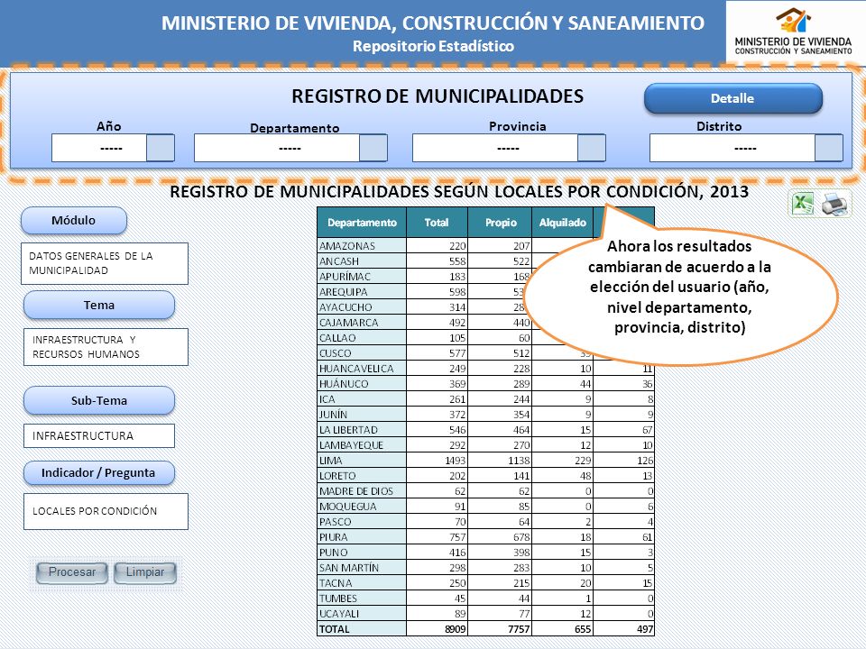Select the TUMBES row label
The image size is (866, 649).
click(x=362, y=599)
